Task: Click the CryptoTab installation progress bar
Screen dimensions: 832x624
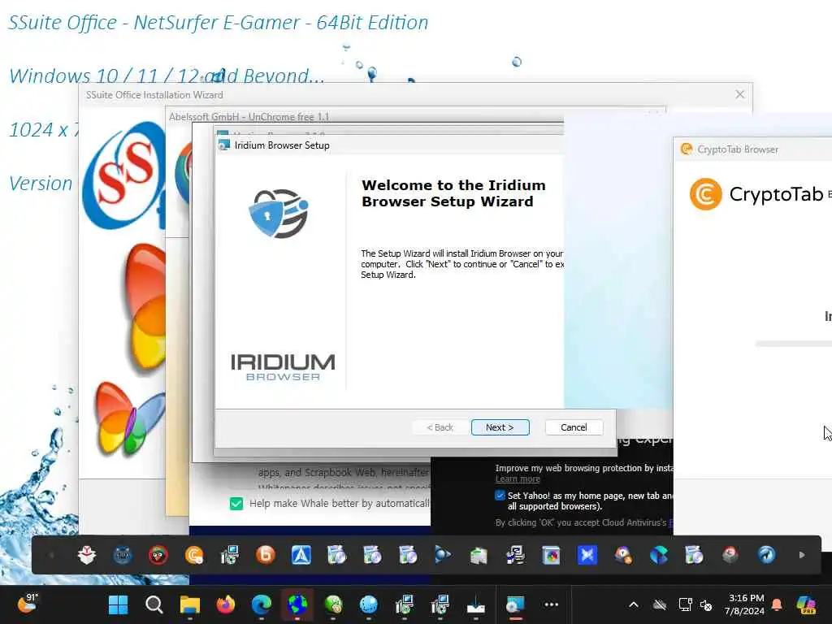Action: (x=793, y=344)
